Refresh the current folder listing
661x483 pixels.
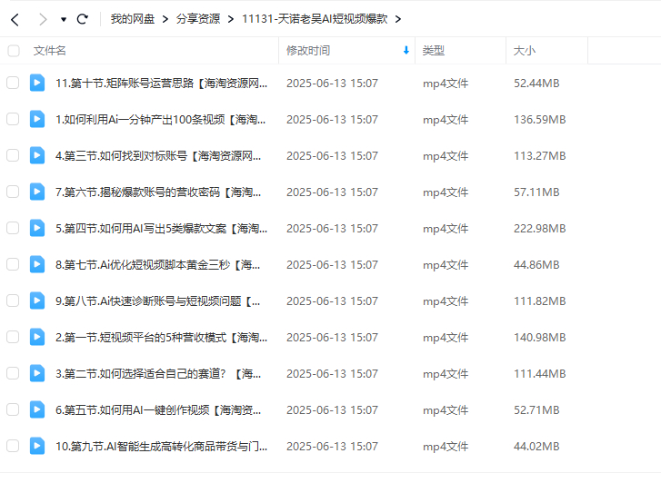pos(82,19)
